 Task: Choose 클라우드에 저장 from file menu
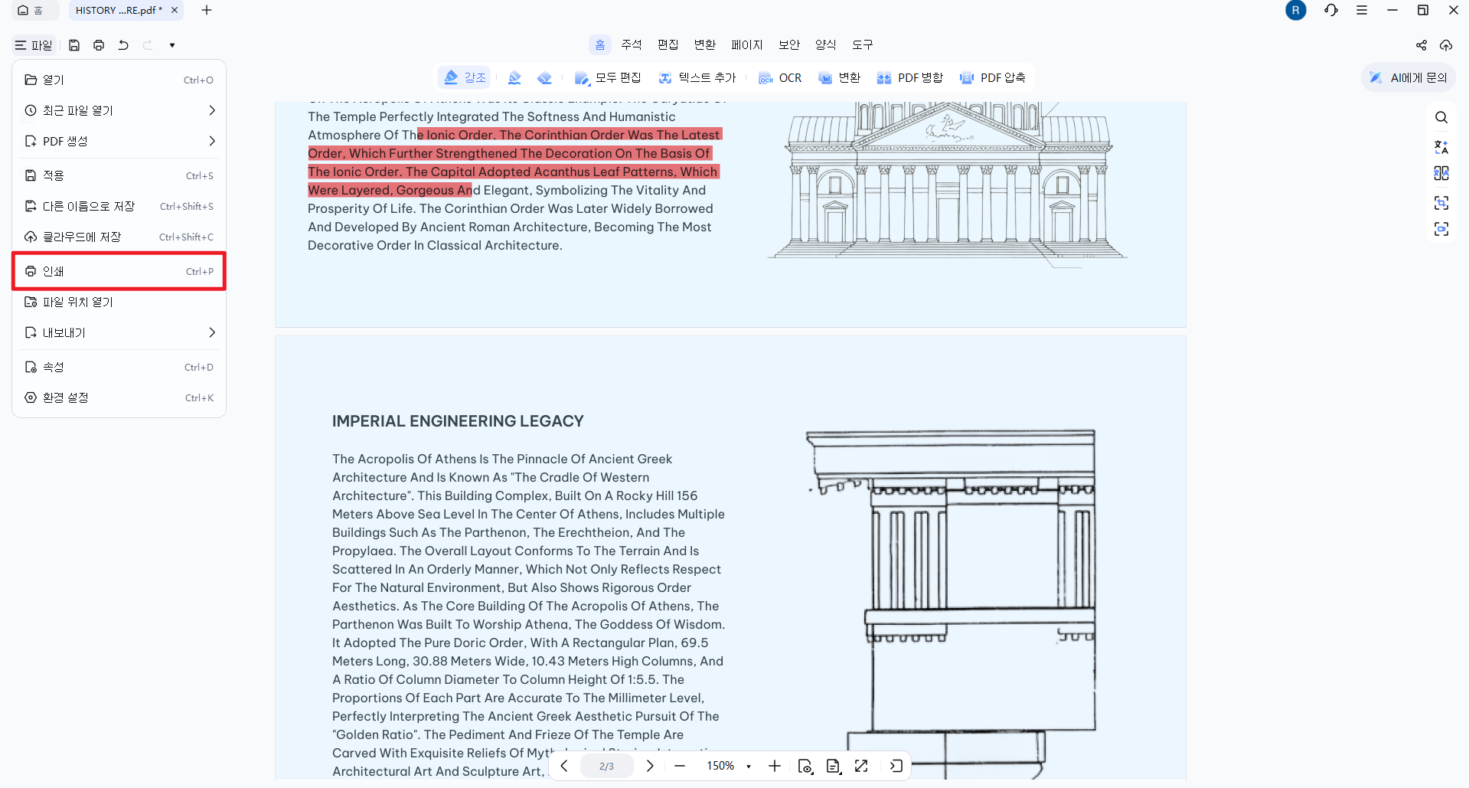119,237
